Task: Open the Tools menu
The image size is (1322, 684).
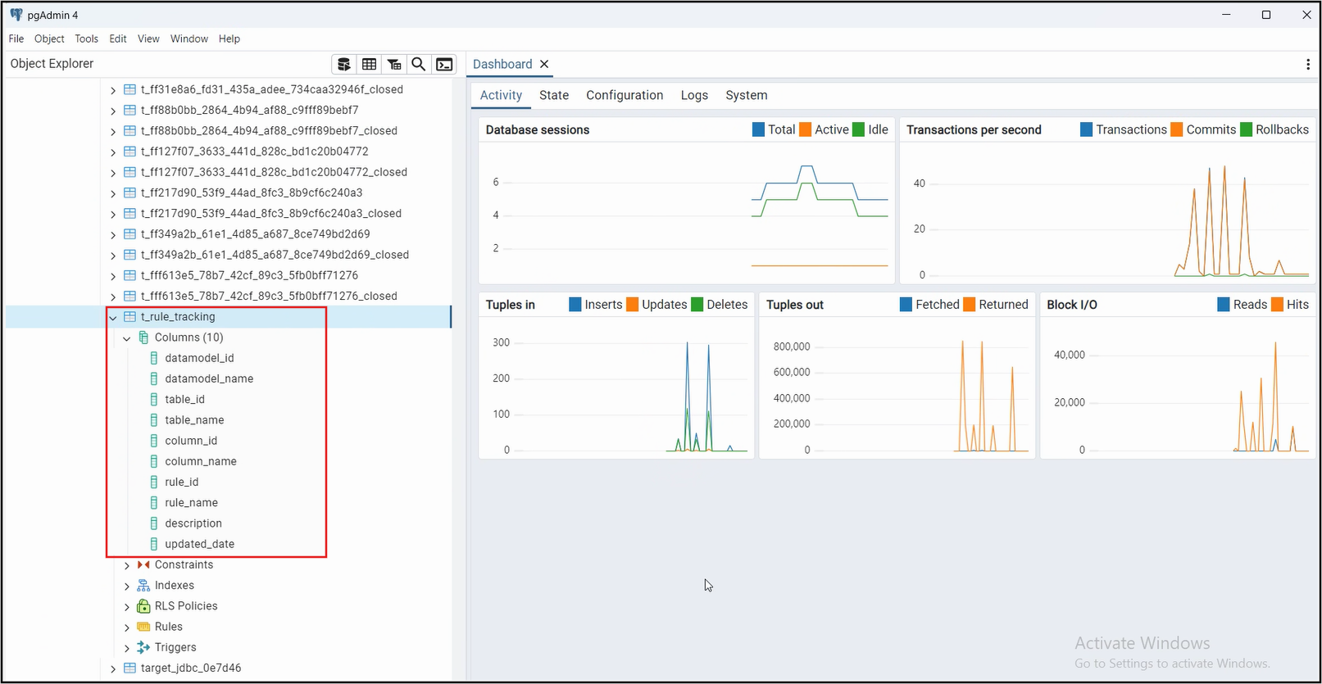Action: coord(86,39)
